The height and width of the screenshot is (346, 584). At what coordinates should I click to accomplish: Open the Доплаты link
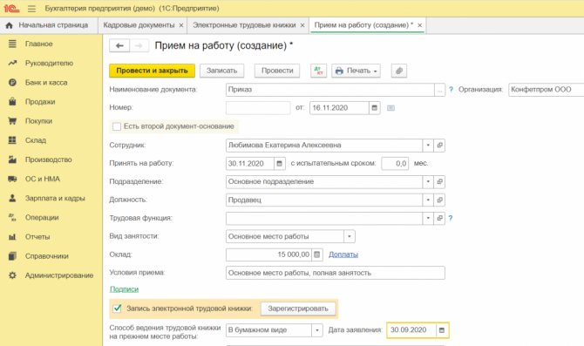343,254
